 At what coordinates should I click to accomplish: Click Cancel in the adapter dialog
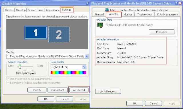[154, 103]
